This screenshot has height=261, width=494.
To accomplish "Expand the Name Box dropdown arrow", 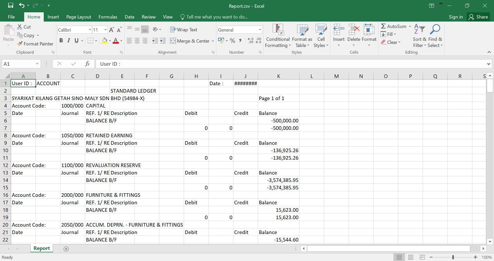I will 37,64.
